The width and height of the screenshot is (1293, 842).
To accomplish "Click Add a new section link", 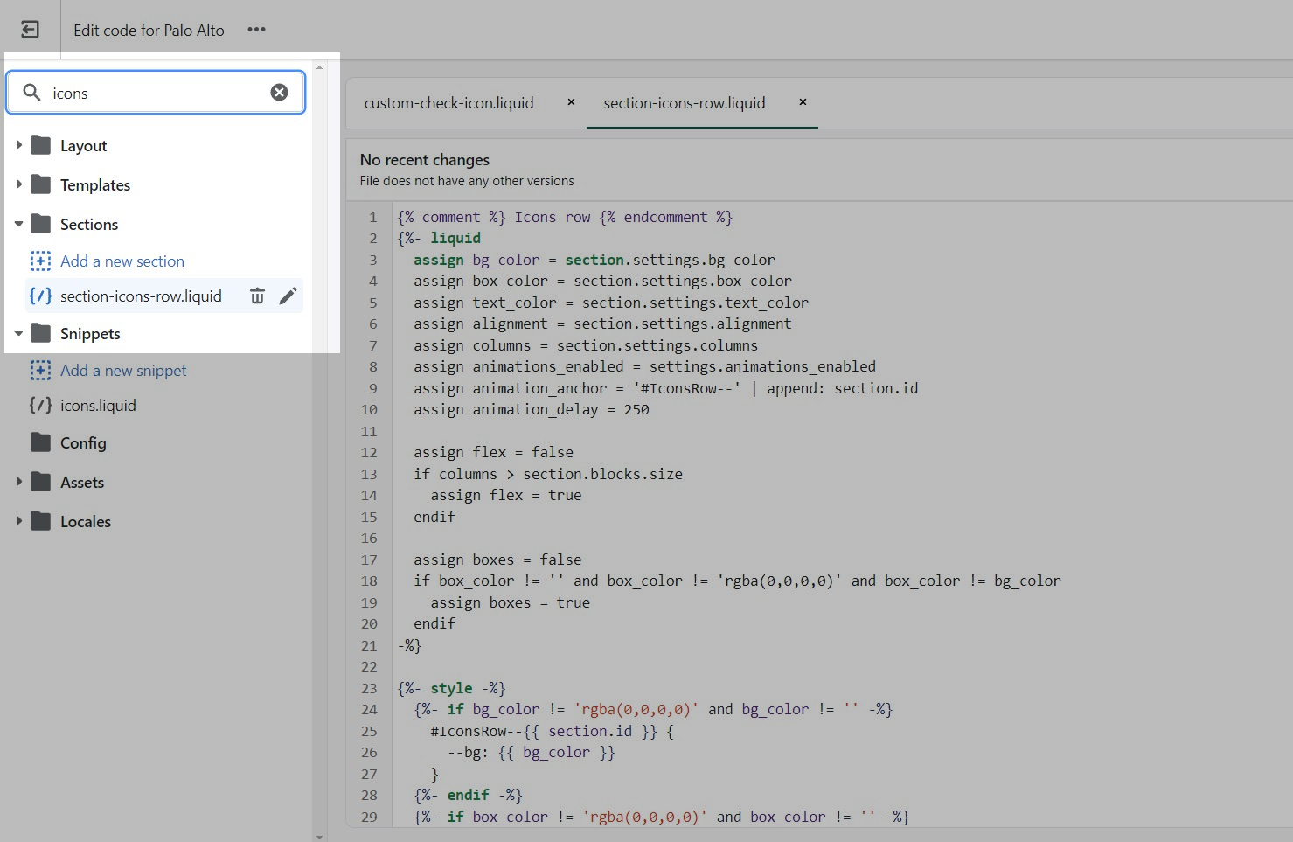I will [122, 261].
